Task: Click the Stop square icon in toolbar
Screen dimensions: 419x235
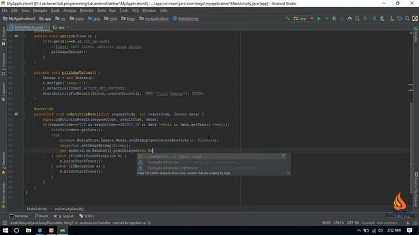Action: [365, 19]
